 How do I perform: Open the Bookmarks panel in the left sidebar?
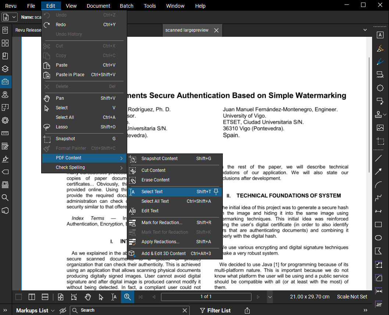[5, 56]
